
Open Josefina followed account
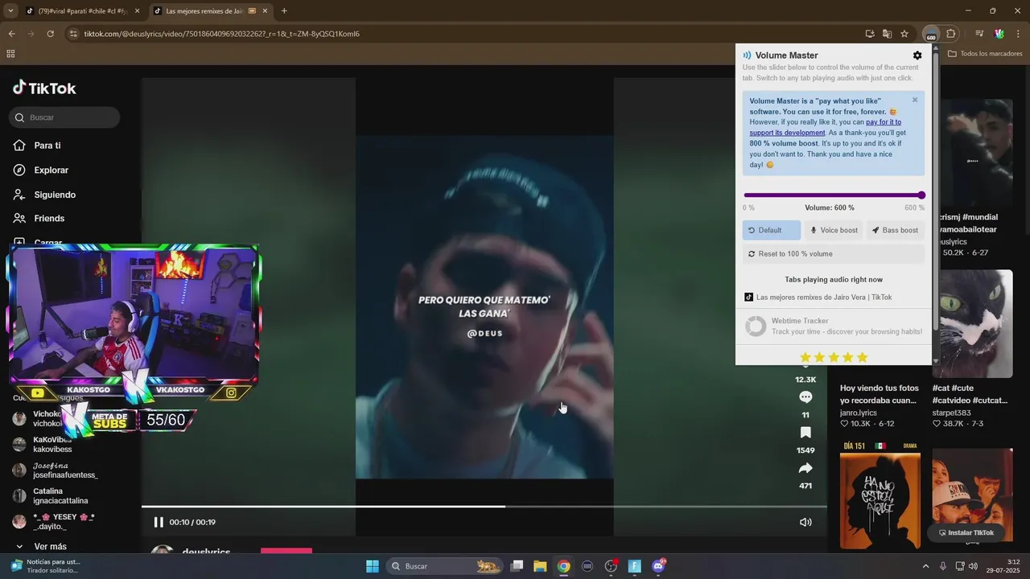64,470
